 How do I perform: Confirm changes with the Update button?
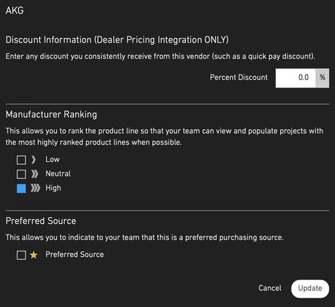tap(310, 289)
